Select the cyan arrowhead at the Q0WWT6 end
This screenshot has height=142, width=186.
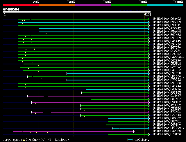point(149,90)
